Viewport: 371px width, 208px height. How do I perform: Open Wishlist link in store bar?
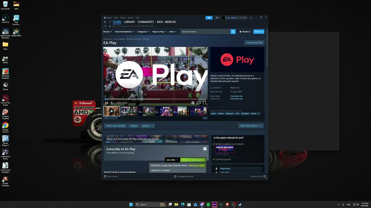tap(245, 32)
